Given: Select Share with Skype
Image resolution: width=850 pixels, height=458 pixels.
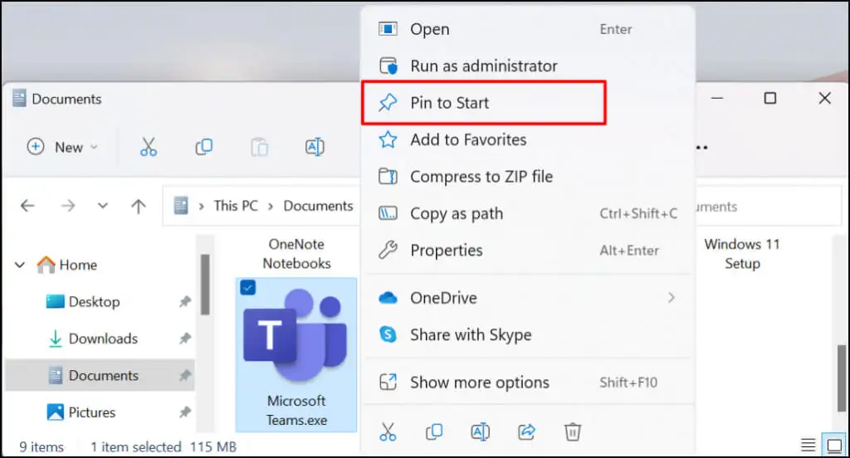Looking at the screenshot, I should click(527, 334).
